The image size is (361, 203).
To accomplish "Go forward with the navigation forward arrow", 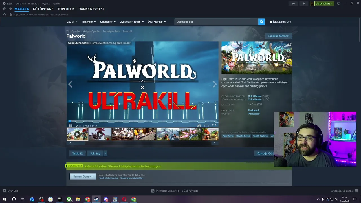I will coord(10,9).
